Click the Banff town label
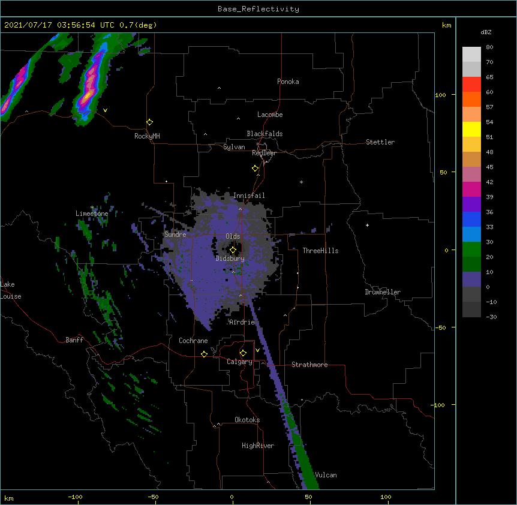This screenshot has height=505, width=517. 74,340
